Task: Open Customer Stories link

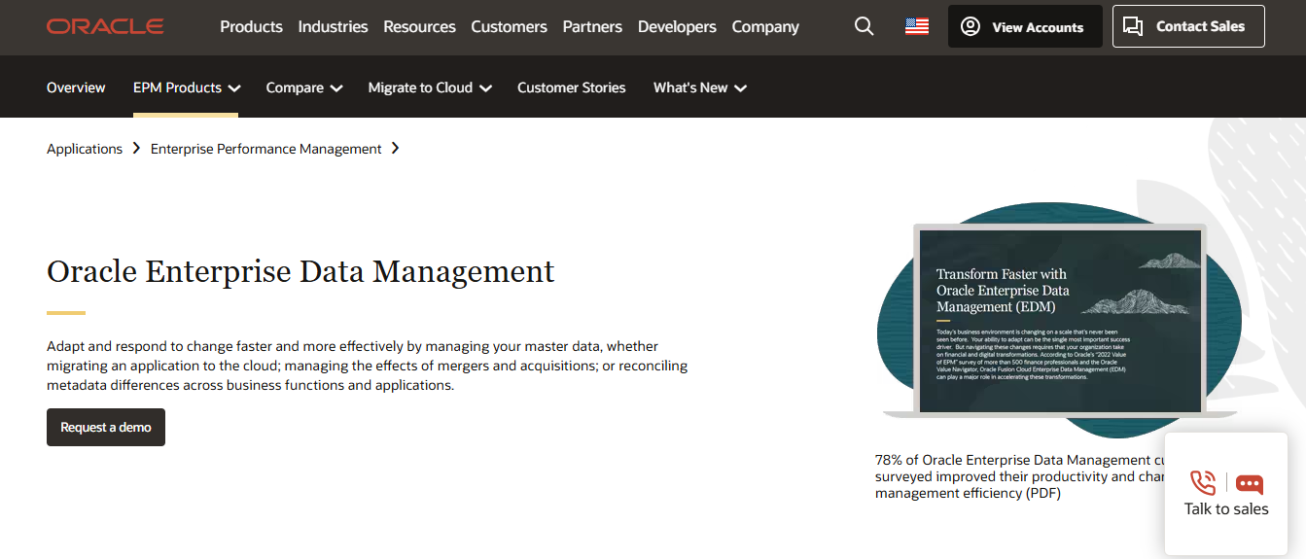Action: 572,87
